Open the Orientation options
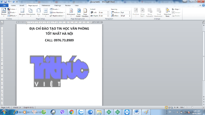Screen dimensions: 205x115 30,12
